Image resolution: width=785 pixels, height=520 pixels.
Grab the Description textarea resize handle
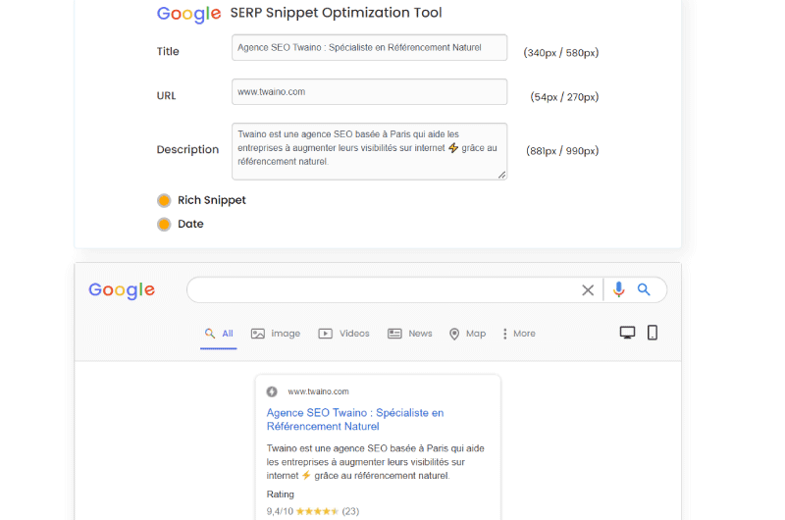pos(501,175)
